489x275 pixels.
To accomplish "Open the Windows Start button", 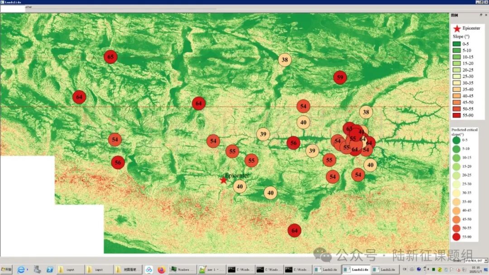I will click(x=6, y=270).
